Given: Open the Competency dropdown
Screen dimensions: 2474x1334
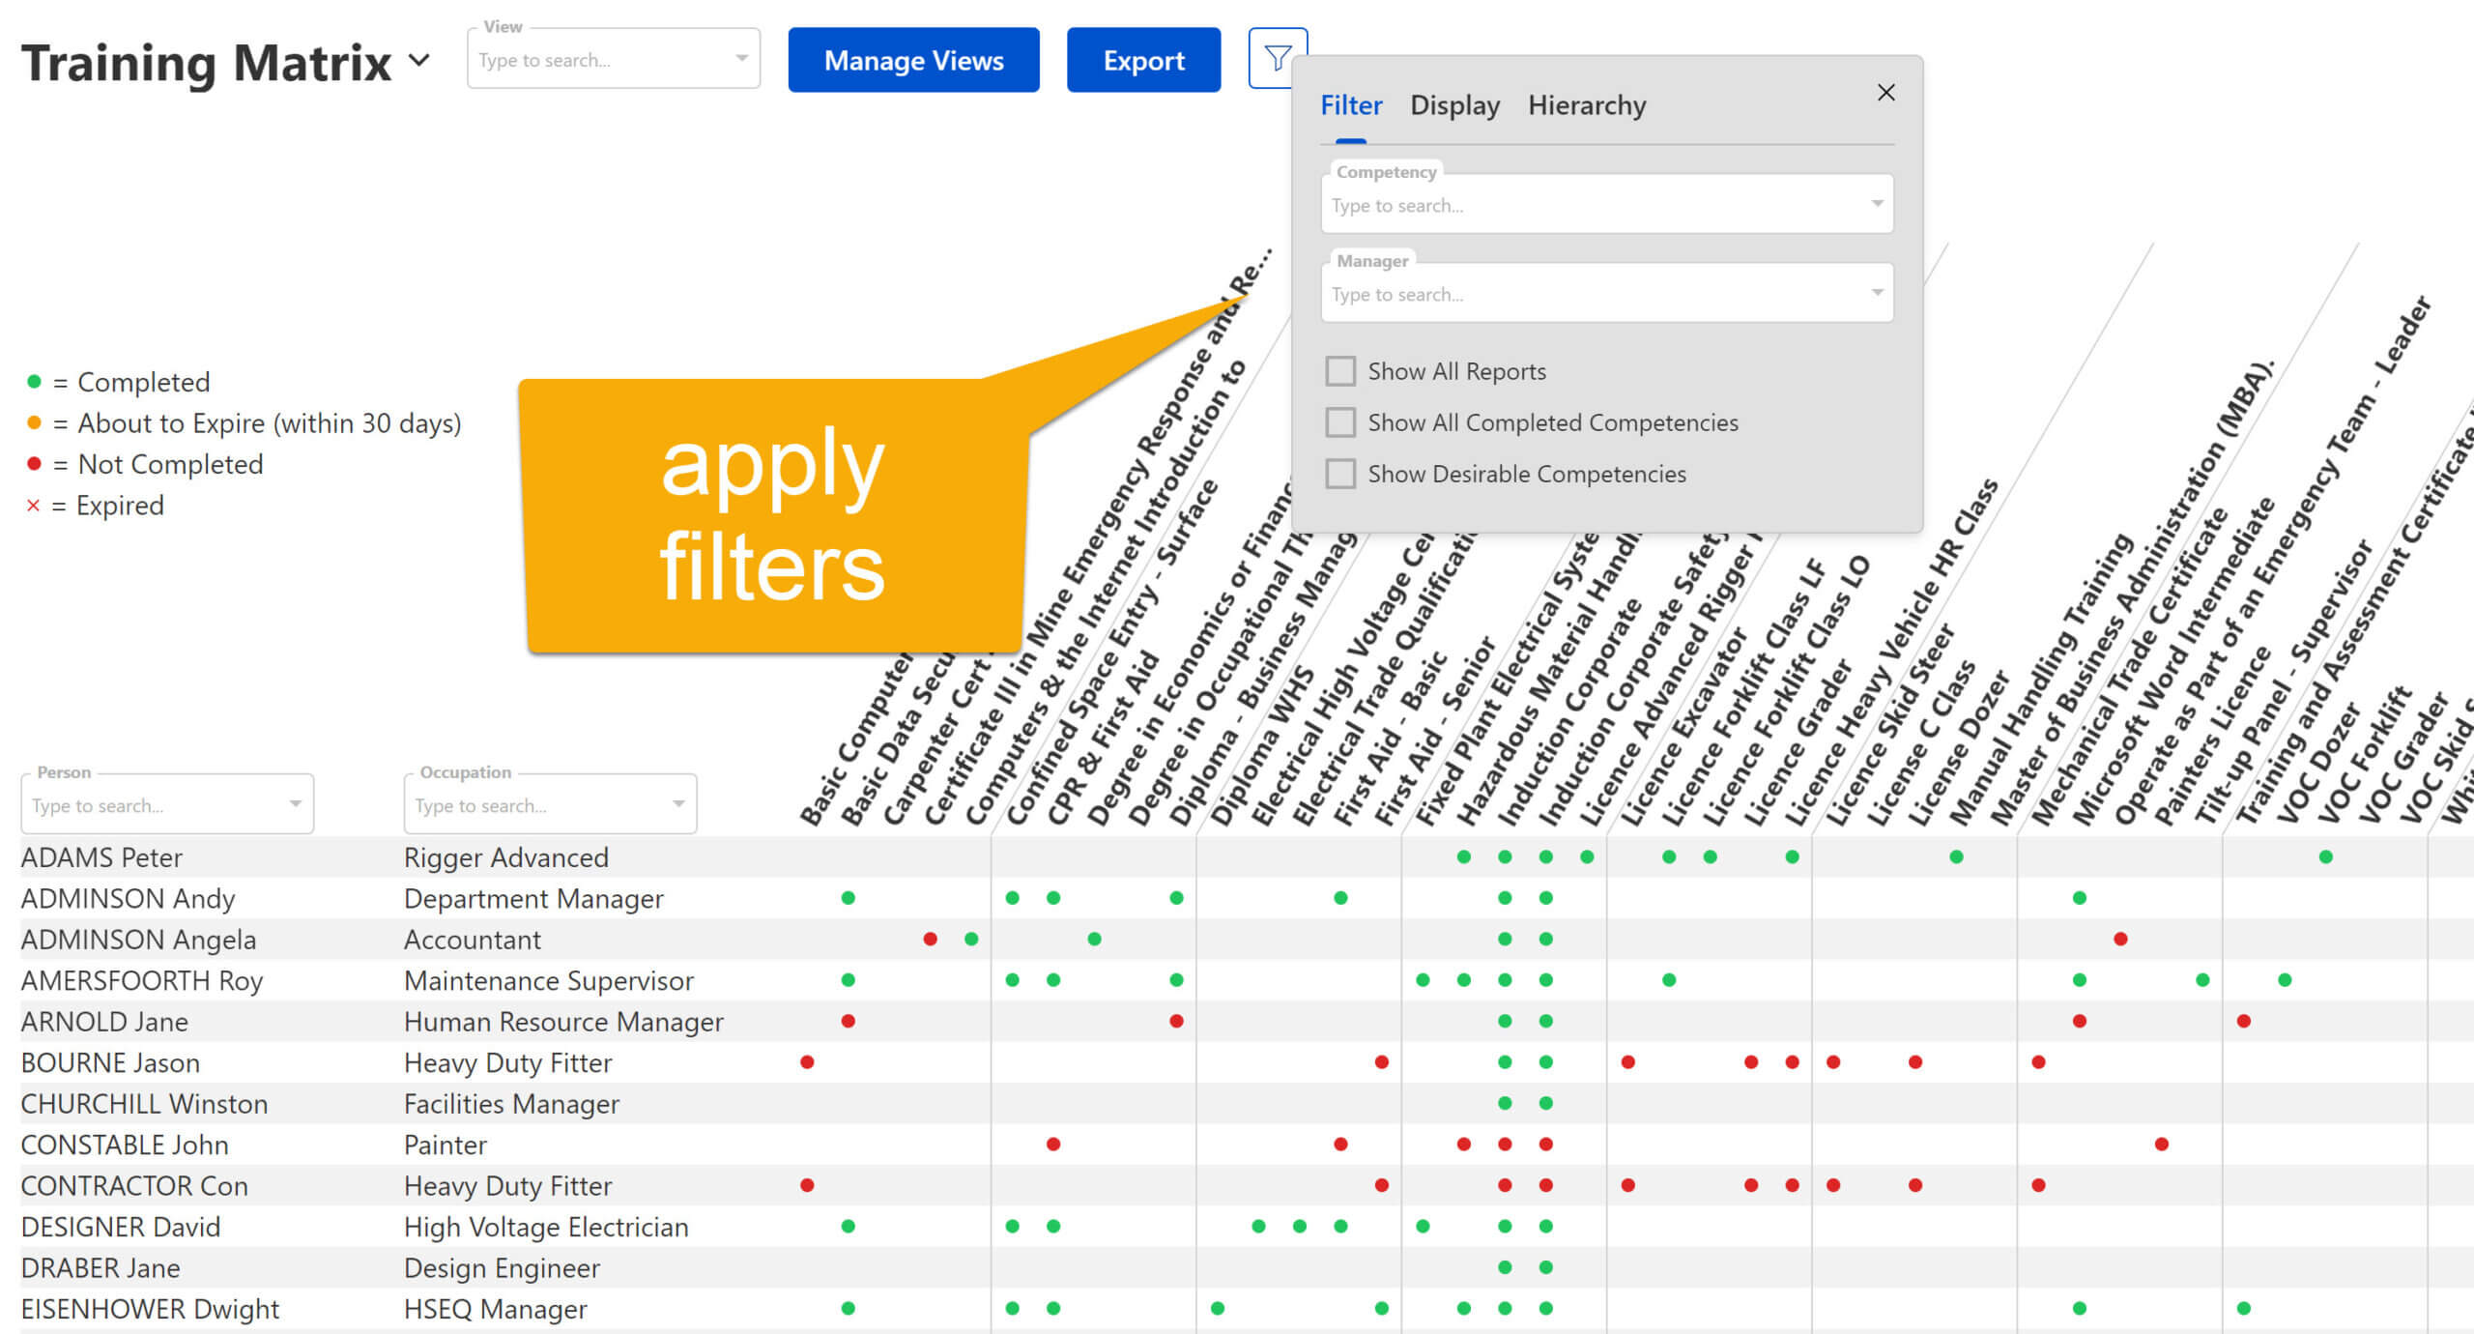Looking at the screenshot, I should [1877, 204].
